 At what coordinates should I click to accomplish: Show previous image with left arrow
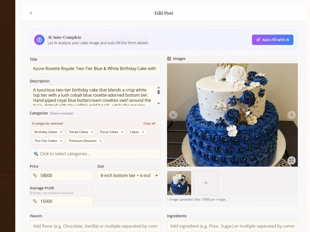point(173,115)
